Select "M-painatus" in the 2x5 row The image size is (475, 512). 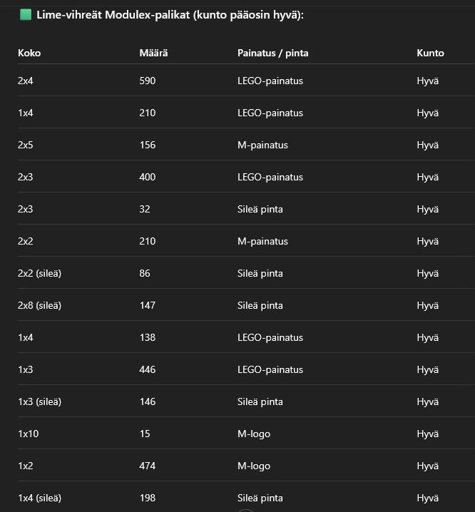coord(262,145)
